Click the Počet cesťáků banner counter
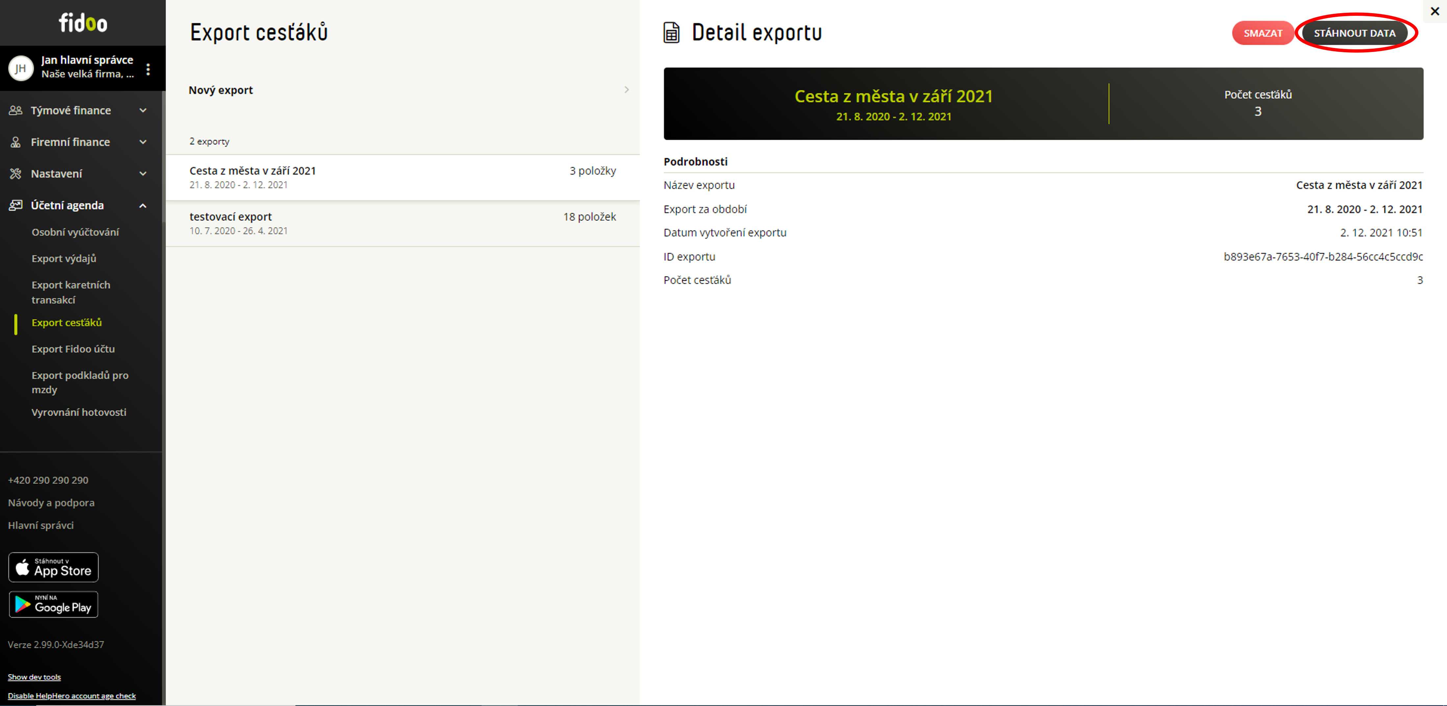The height and width of the screenshot is (706, 1447). (1258, 103)
